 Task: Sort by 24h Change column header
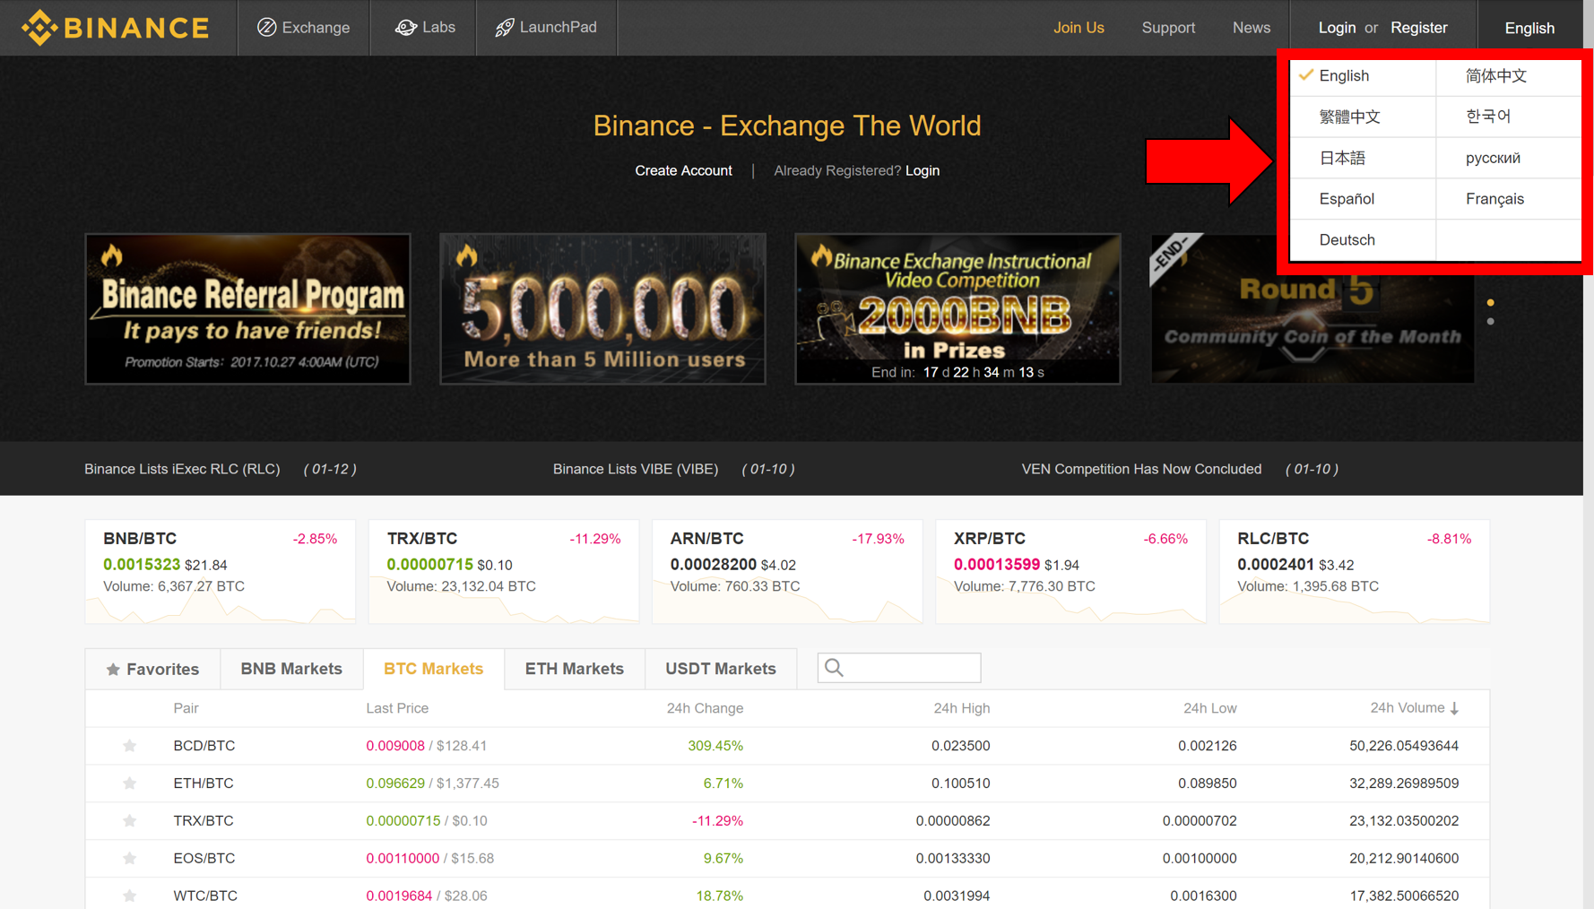coord(705,708)
